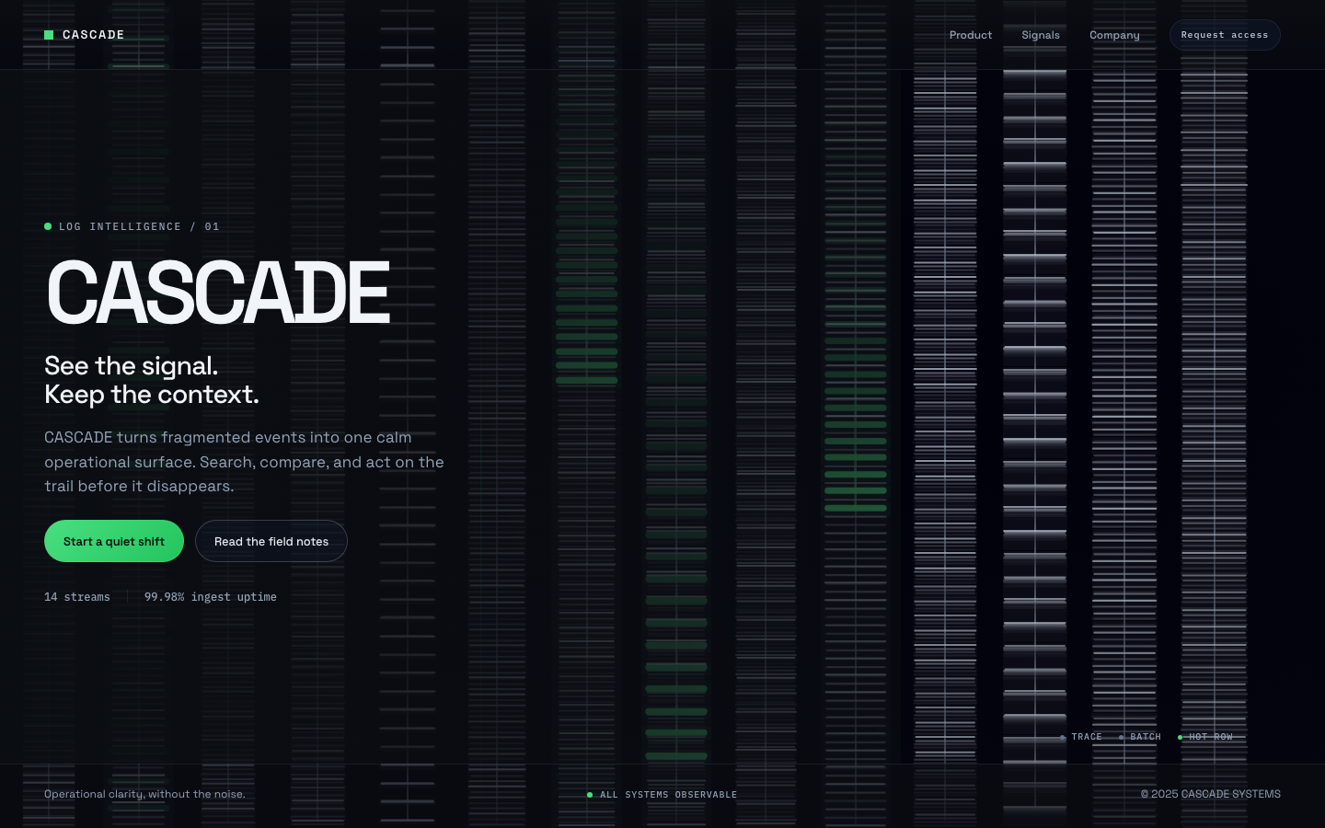
Task: Go to the Signals nav item
Action: point(1041,35)
